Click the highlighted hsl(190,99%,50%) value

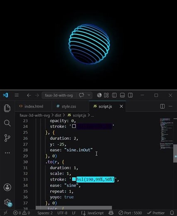95,179
